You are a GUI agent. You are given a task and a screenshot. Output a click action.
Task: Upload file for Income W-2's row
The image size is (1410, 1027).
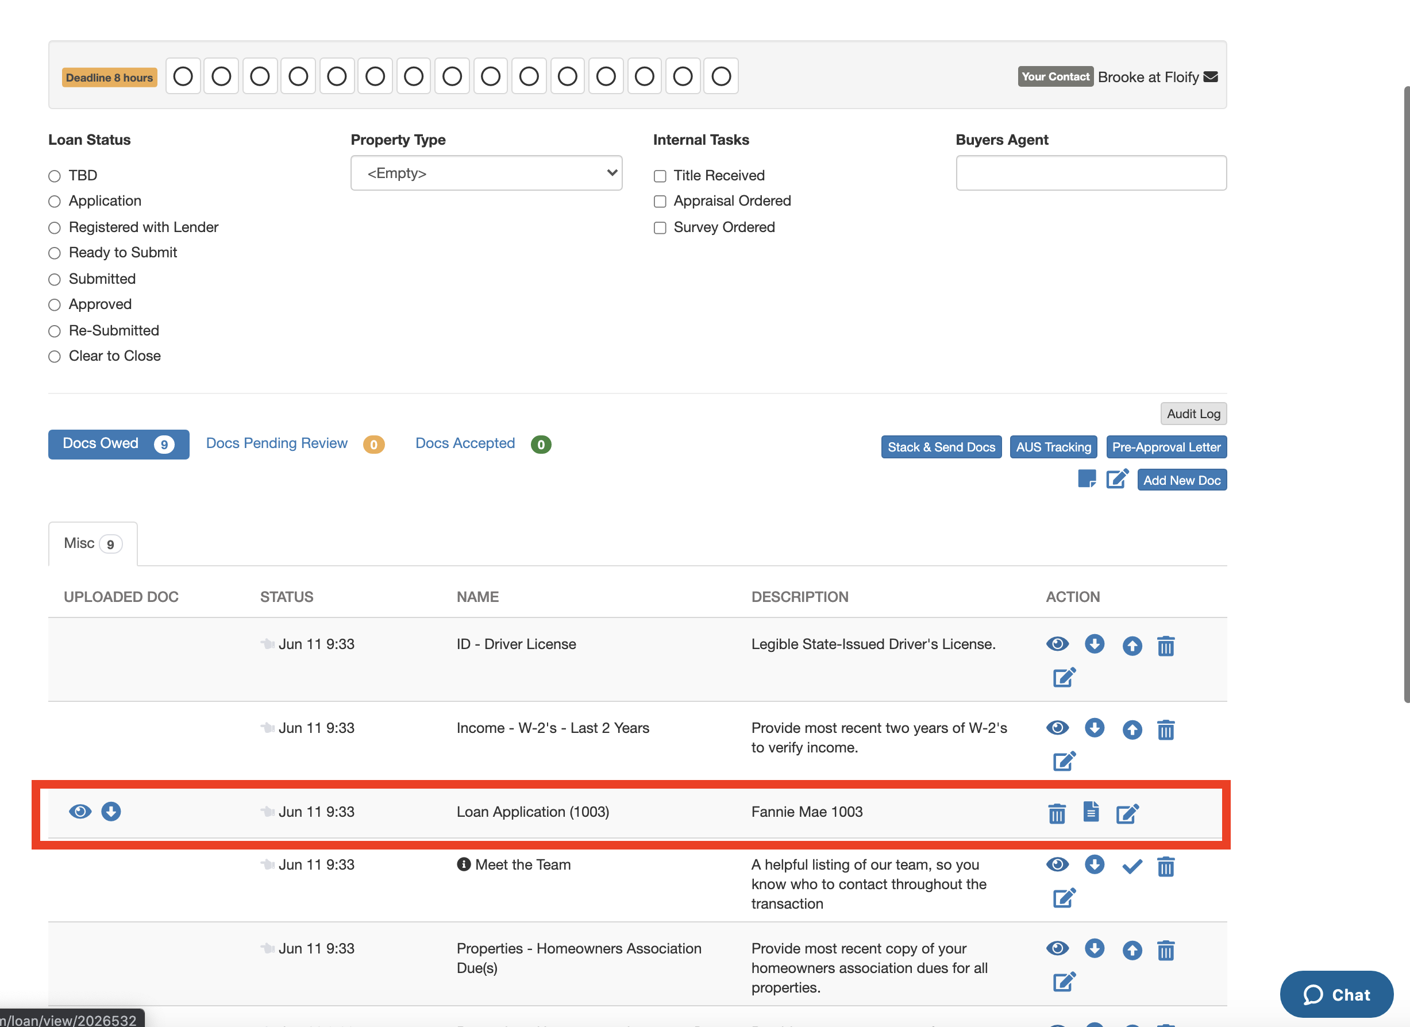tap(1131, 729)
